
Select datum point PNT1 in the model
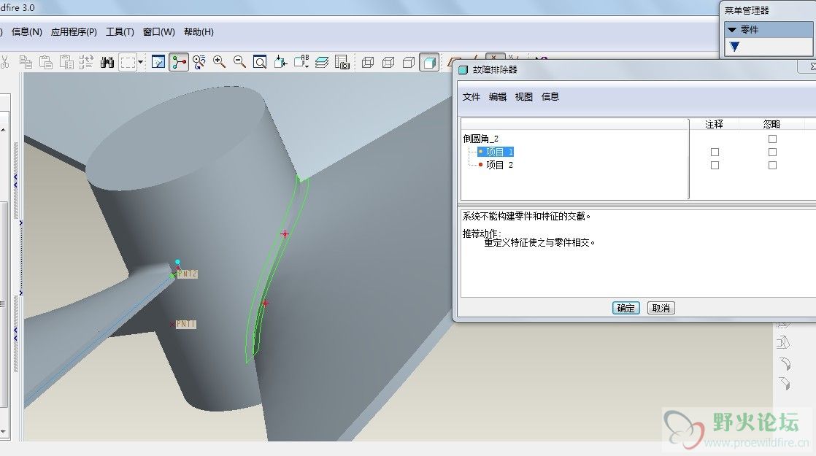(185, 324)
